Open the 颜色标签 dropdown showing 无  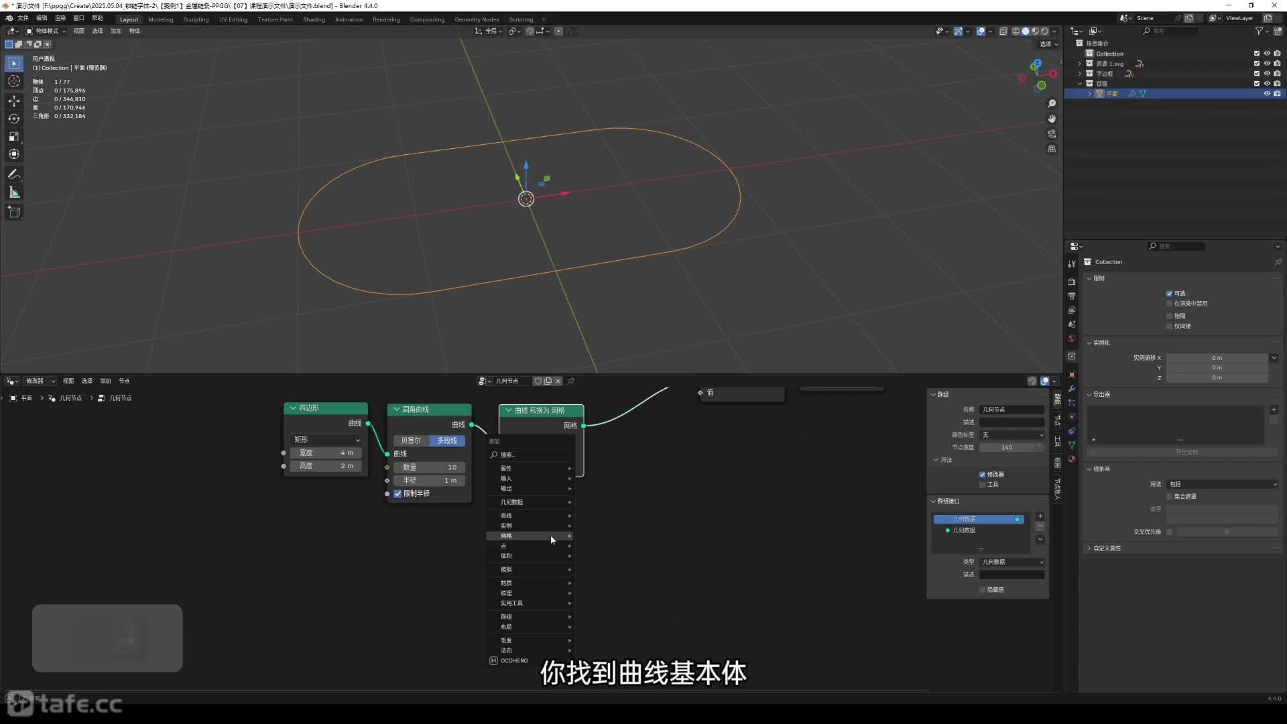(1012, 435)
